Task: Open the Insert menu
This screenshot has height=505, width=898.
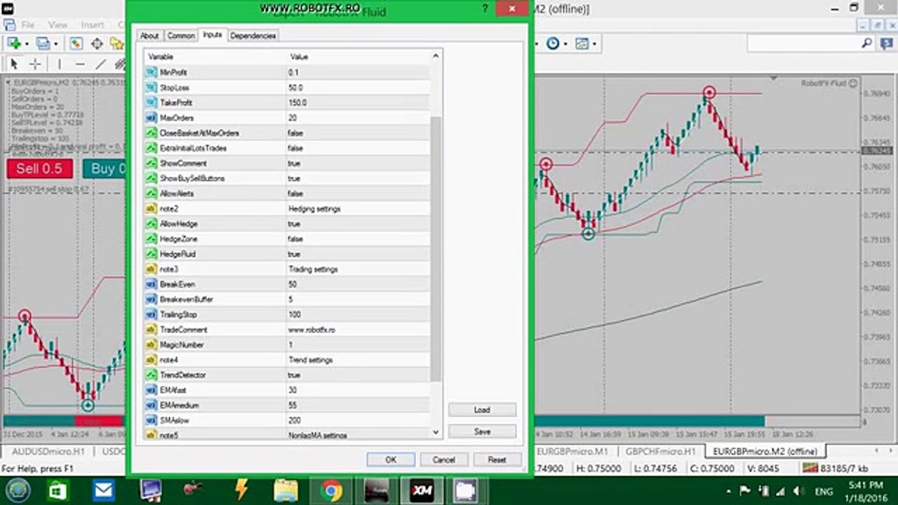Action: click(93, 25)
